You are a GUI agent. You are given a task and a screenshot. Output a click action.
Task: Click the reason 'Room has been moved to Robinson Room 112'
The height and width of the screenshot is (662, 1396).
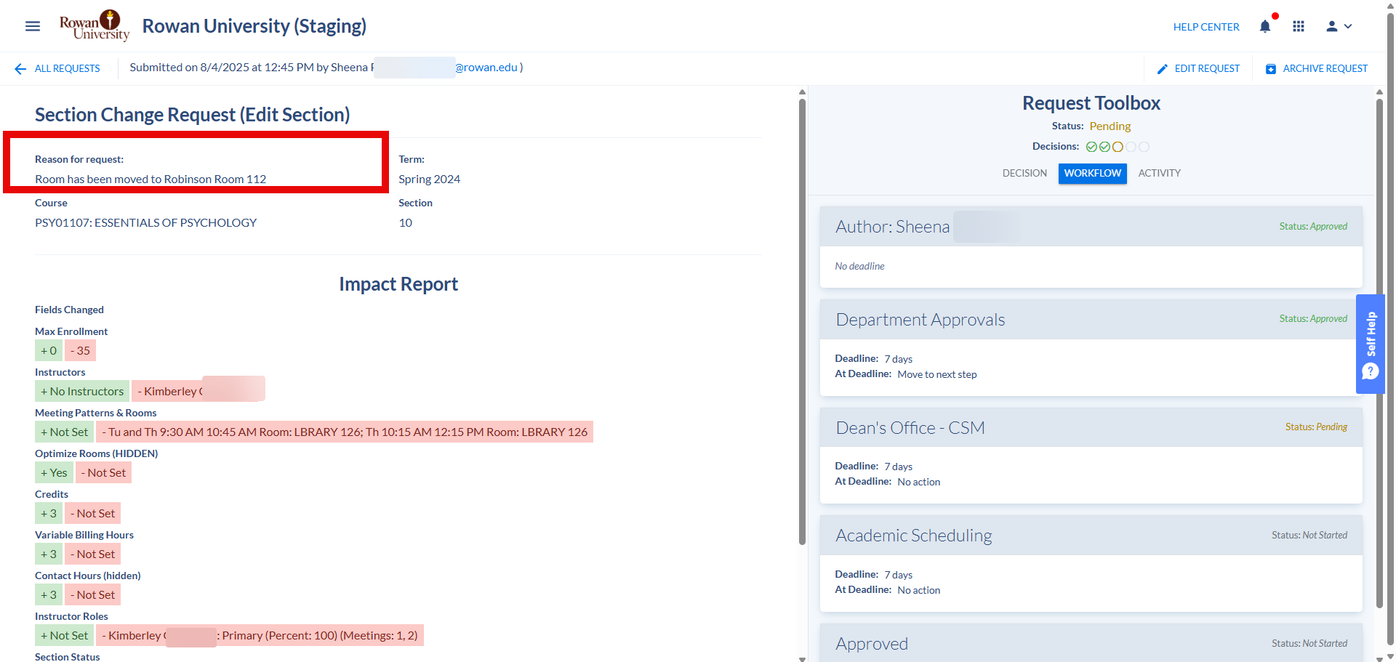[x=151, y=179]
